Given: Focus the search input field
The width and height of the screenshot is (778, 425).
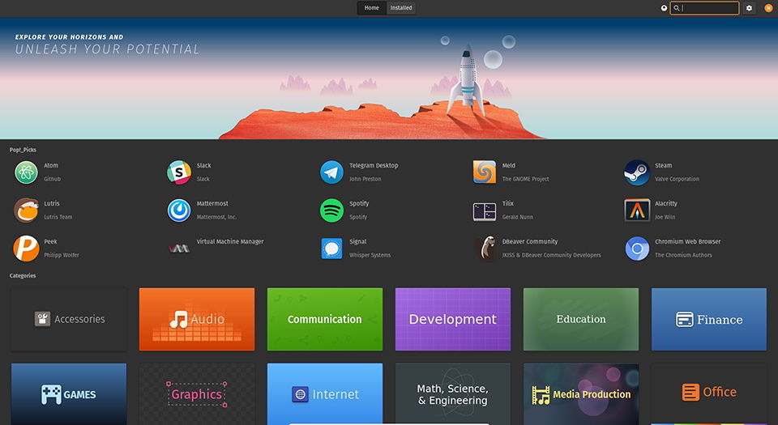Looking at the screenshot, I should pos(704,8).
